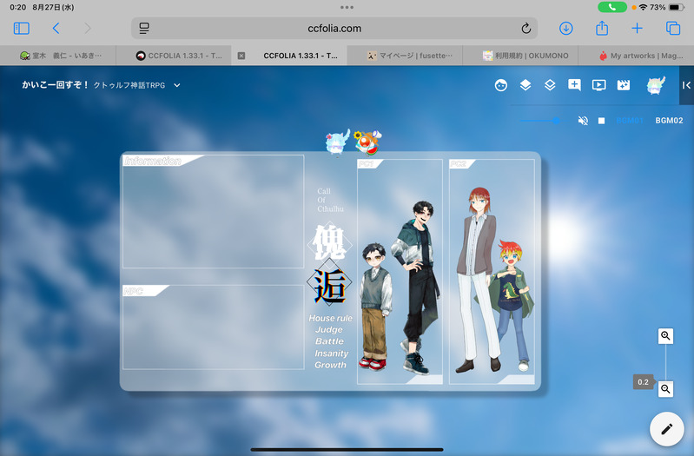Click the NPC panel header
694x456 pixels.
pyautogui.click(x=134, y=291)
